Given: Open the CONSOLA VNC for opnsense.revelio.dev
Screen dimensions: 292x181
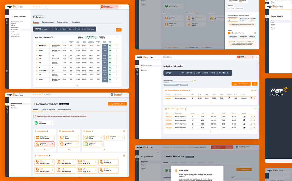Looking at the screenshot, I should coord(117,104).
